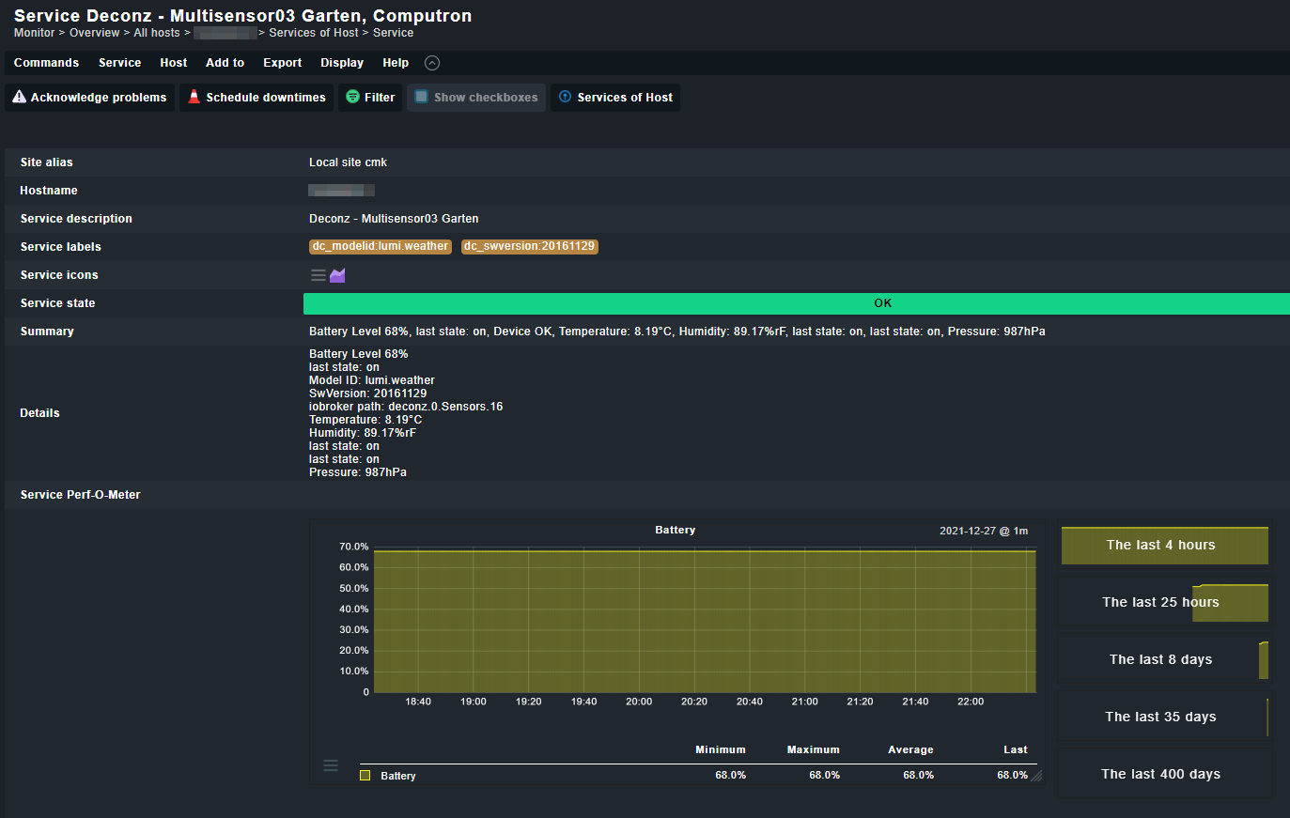The image size is (1290, 818).
Task: Click the Pressure: 987hPa detail line
Action: pos(358,472)
